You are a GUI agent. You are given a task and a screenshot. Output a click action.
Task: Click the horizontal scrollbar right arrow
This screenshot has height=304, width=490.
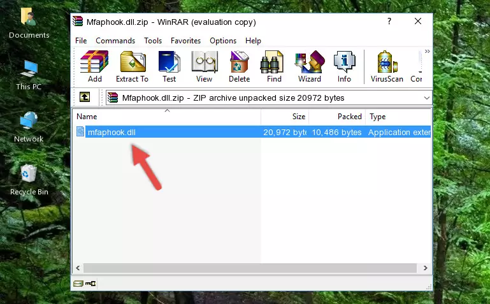pos(425,268)
